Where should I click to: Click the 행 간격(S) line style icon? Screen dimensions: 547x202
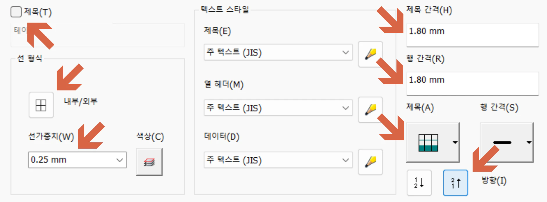point(503,142)
